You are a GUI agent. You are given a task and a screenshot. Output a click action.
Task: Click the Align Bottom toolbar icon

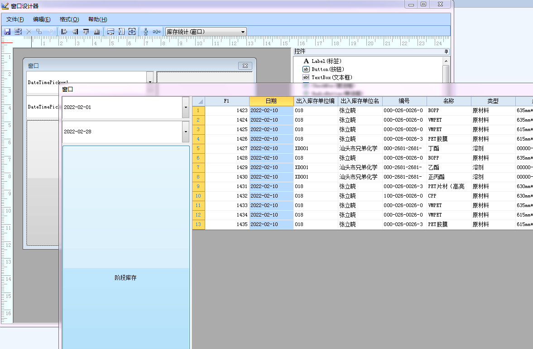pos(97,32)
